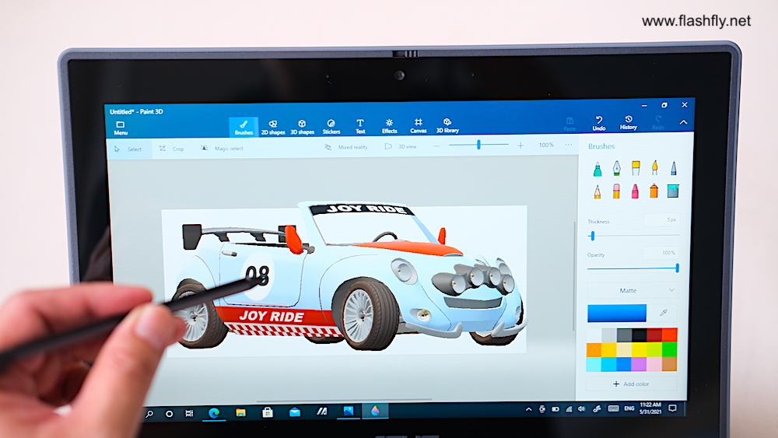Open the more options ellipsis menu

click(569, 145)
